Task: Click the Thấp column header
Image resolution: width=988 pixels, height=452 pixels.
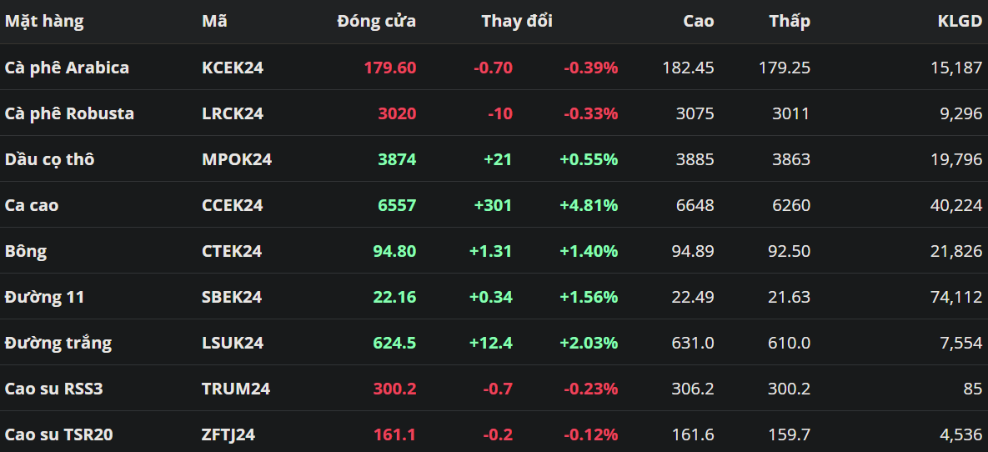Action: coord(789,22)
